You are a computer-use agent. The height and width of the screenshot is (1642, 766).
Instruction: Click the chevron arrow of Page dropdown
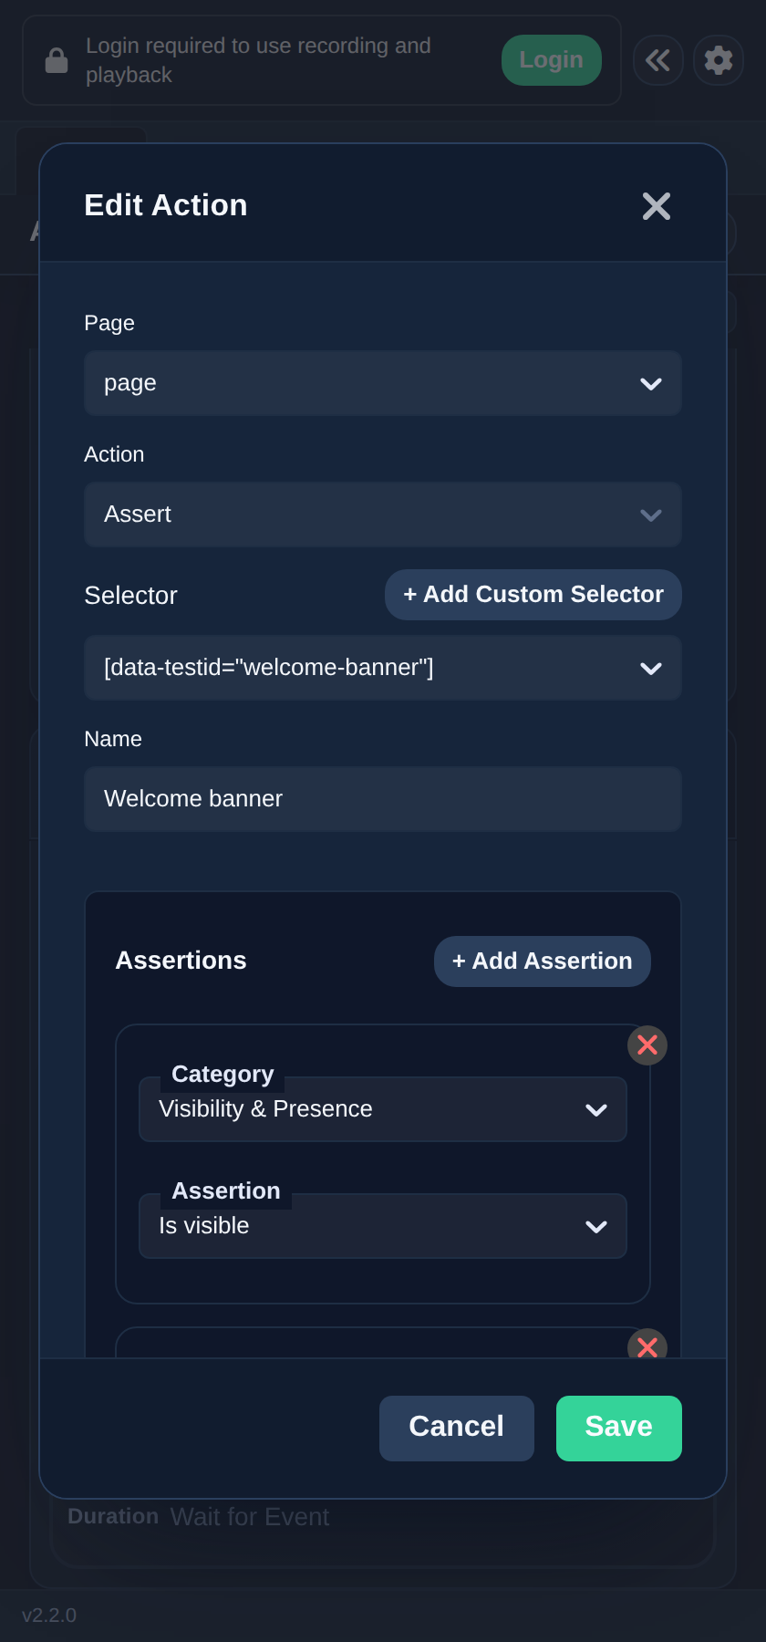[651, 384]
